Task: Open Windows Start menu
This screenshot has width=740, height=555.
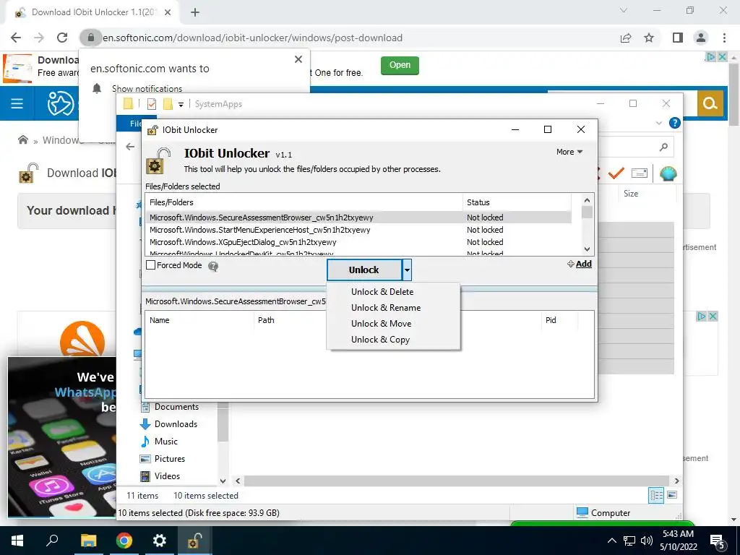Action: pos(17,541)
